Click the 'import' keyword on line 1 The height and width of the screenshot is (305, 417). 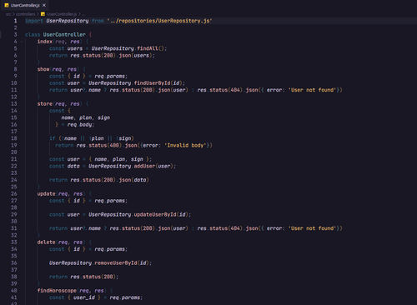34,21
